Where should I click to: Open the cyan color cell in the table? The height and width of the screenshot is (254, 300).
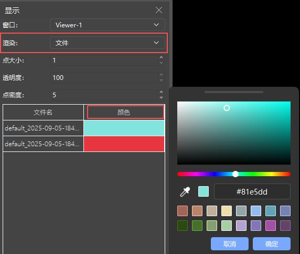coord(124,128)
